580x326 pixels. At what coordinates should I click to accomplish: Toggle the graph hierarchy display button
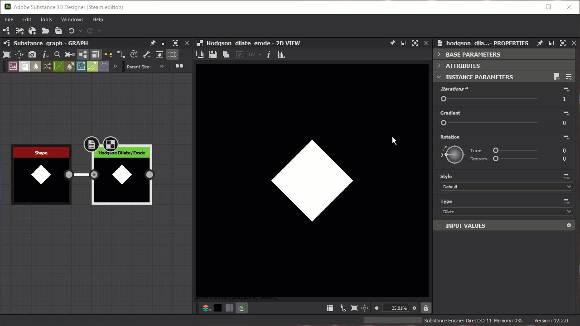point(82,54)
